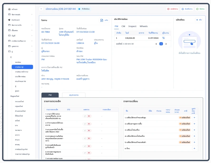Expand the จัดการการเบิก sidebar menu chevron

click(x=32, y=25)
